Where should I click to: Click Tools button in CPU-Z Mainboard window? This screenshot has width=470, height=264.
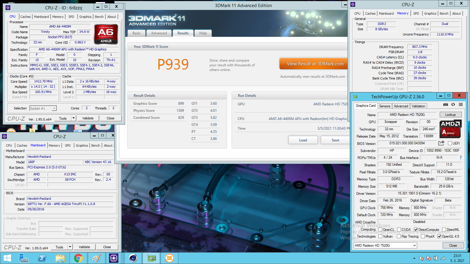point(59,247)
